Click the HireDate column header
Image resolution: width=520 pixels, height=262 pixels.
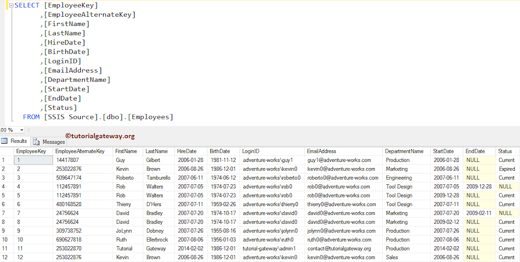[191, 151]
